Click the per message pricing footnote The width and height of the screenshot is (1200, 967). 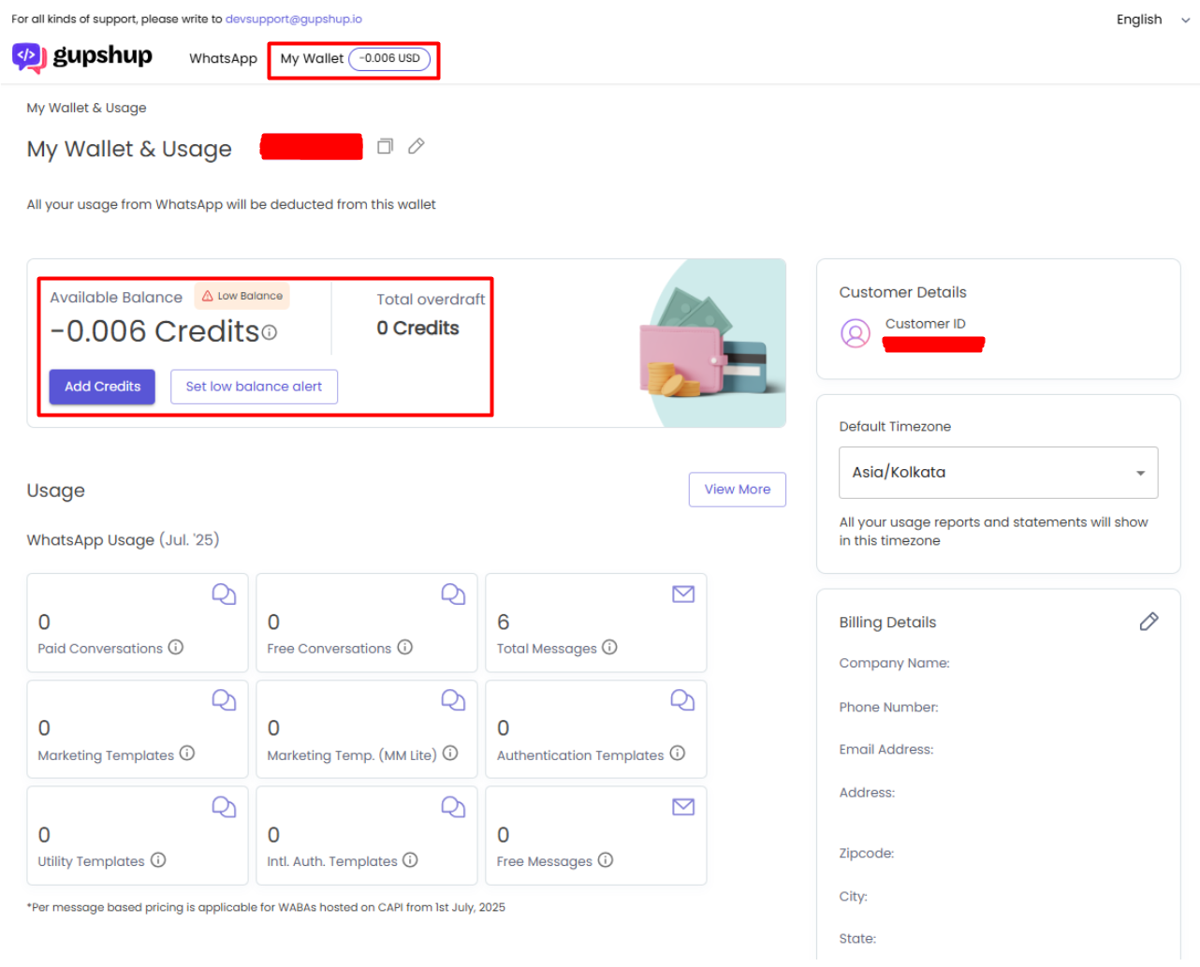click(266, 907)
